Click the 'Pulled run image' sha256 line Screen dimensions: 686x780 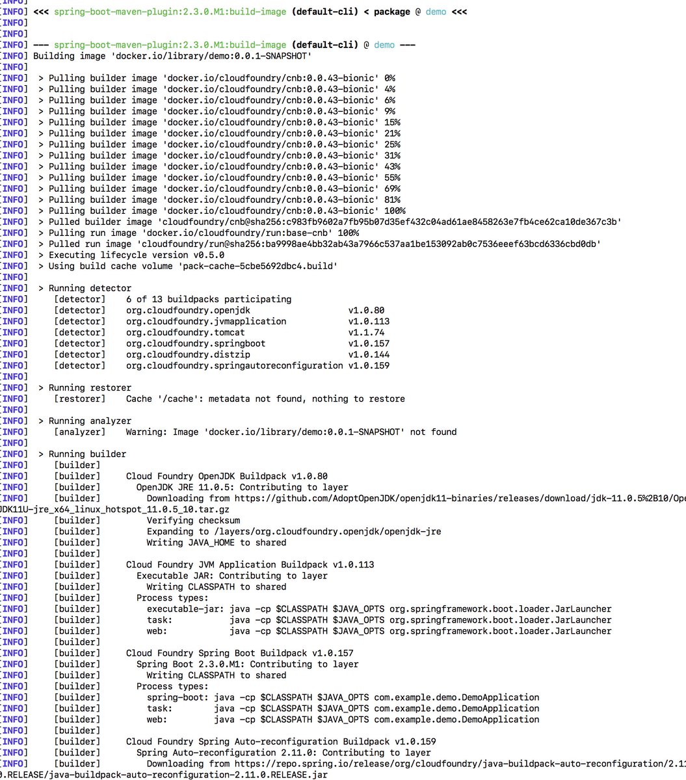tap(319, 244)
